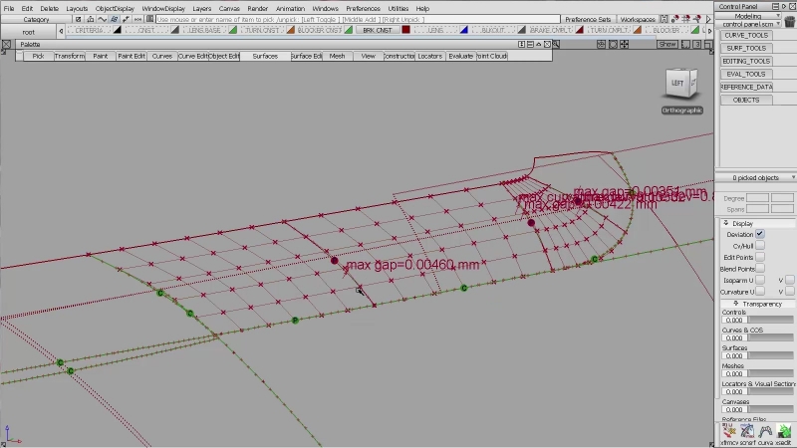Open the Evaluate palette tab
The height and width of the screenshot is (448, 797).
click(460, 56)
